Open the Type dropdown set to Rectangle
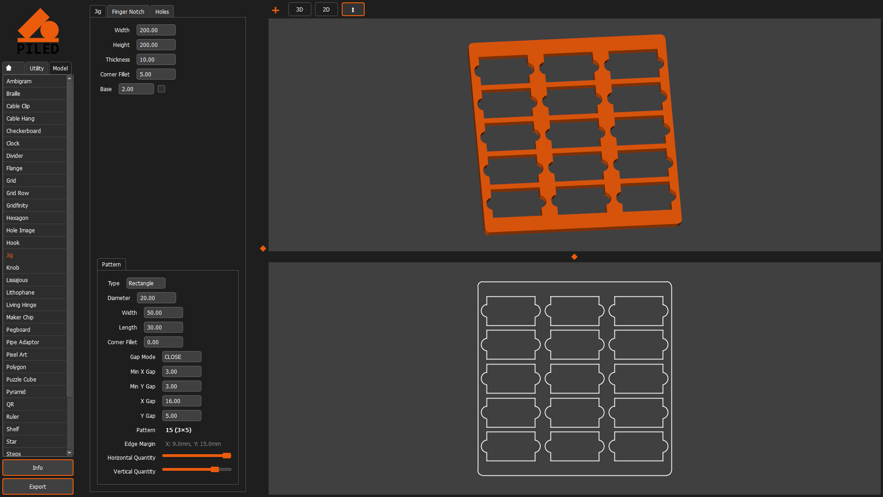This screenshot has height=497, width=883. point(145,283)
